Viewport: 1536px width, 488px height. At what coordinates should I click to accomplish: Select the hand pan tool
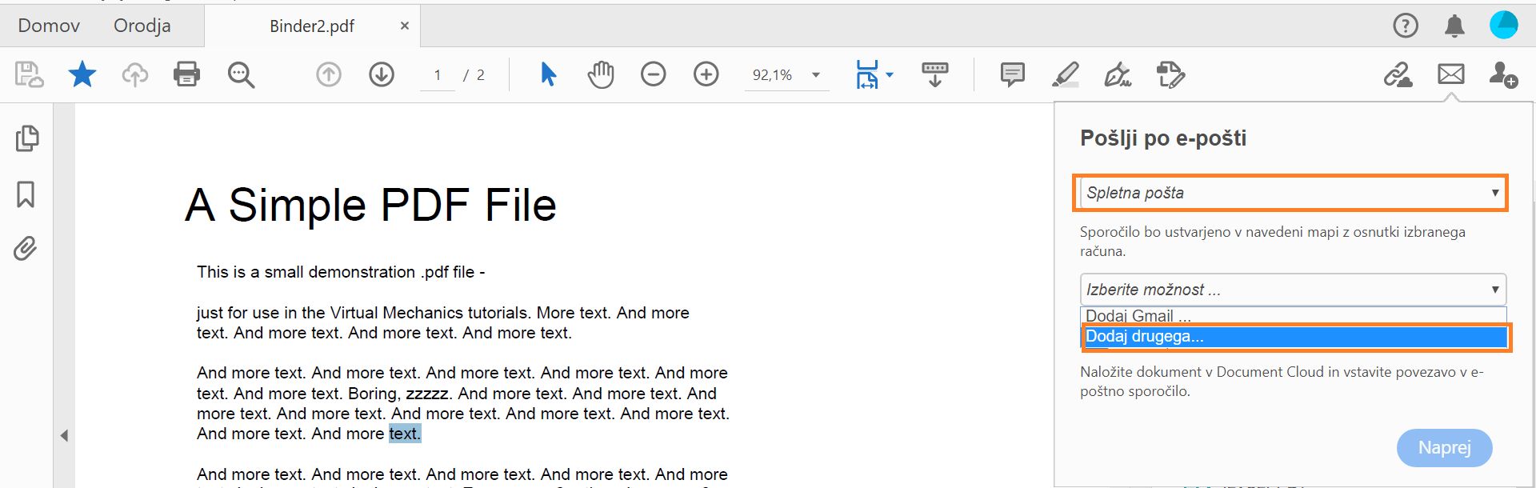click(x=601, y=74)
